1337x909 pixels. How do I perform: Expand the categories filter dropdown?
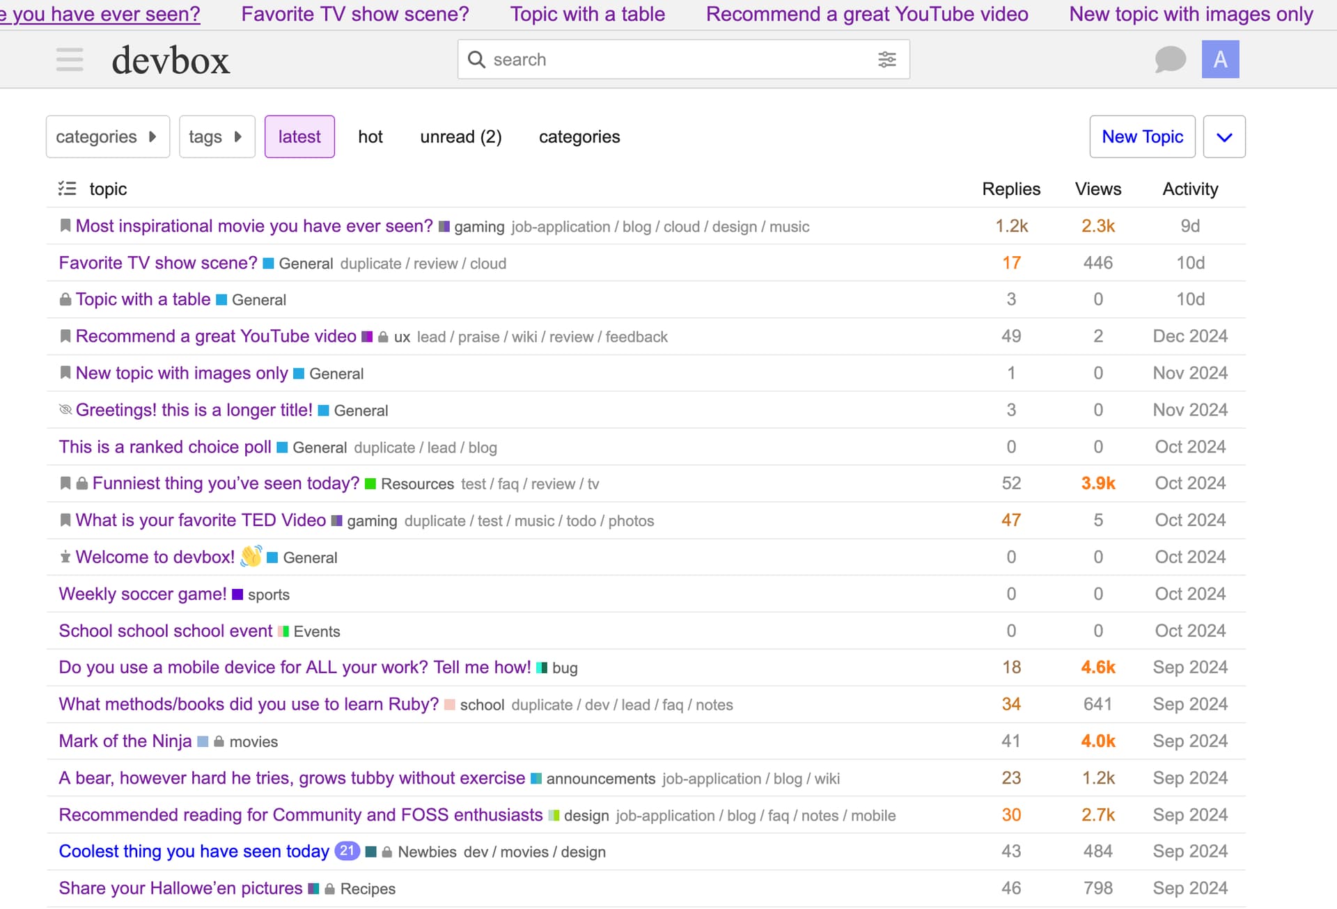[107, 137]
